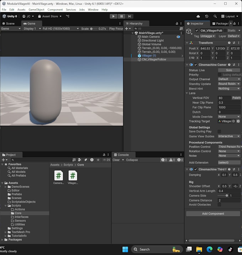Image resolution: width=242 pixels, height=255 pixels.
Task: Toggle the Avoid Obstacles checkbox
Action: click(x=219, y=205)
